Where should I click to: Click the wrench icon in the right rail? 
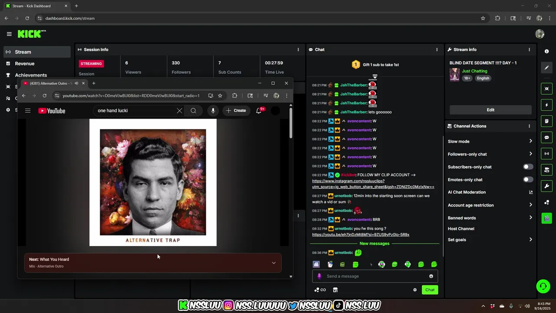click(546, 186)
